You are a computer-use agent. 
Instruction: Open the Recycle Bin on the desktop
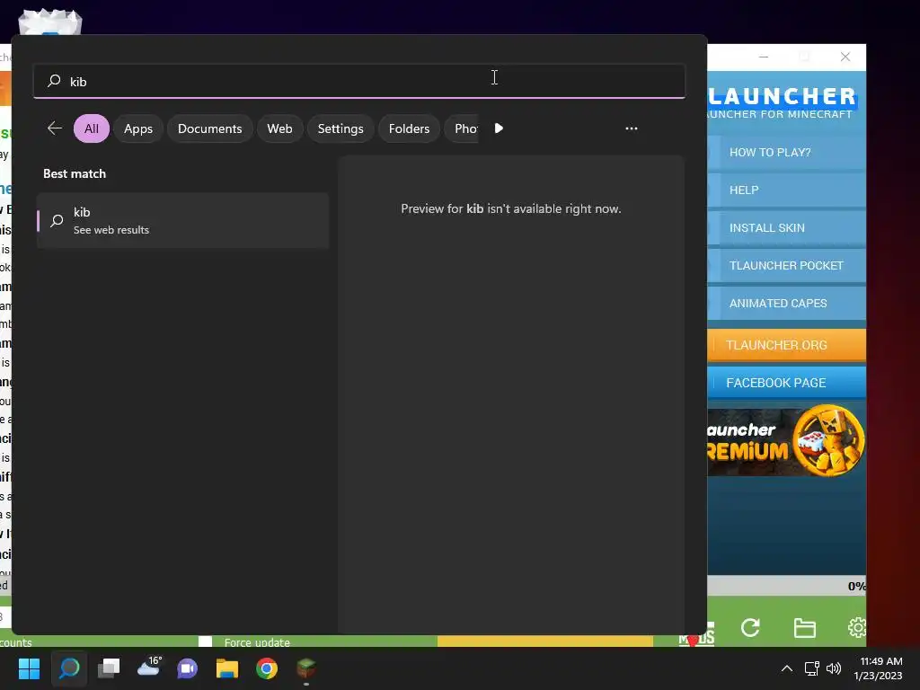click(x=50, y=22)
